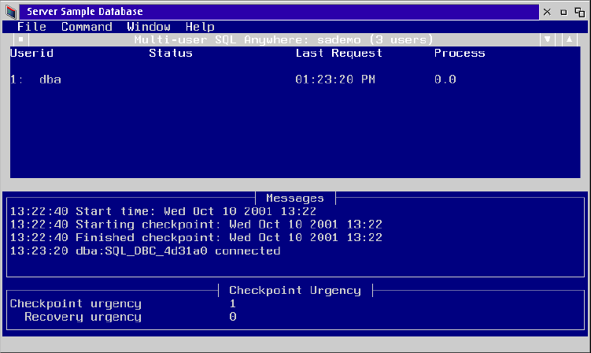Click the Messages panel label
The width and height of the screenshot is (591, 353).
pos(295,199)
